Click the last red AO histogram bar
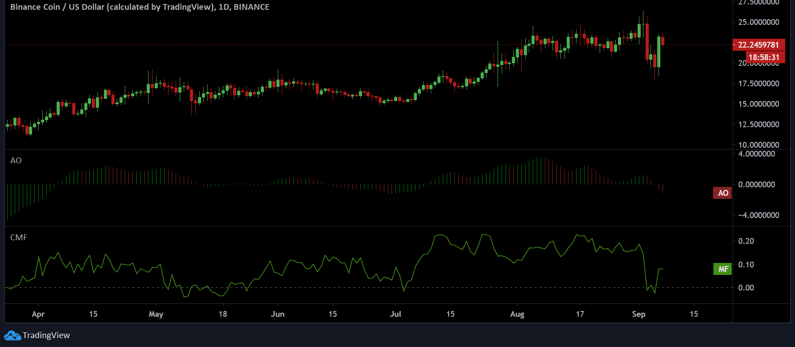 point(663,189)
